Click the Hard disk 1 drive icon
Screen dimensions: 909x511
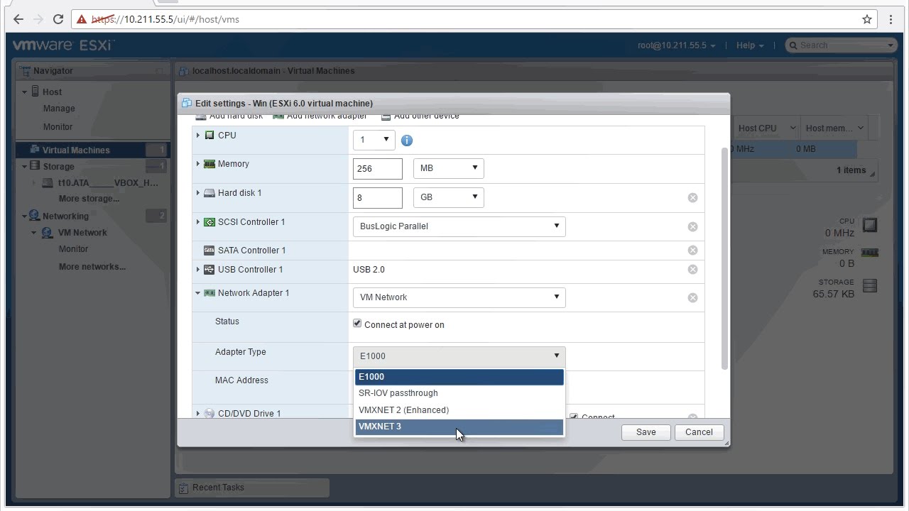pos(209,193)
